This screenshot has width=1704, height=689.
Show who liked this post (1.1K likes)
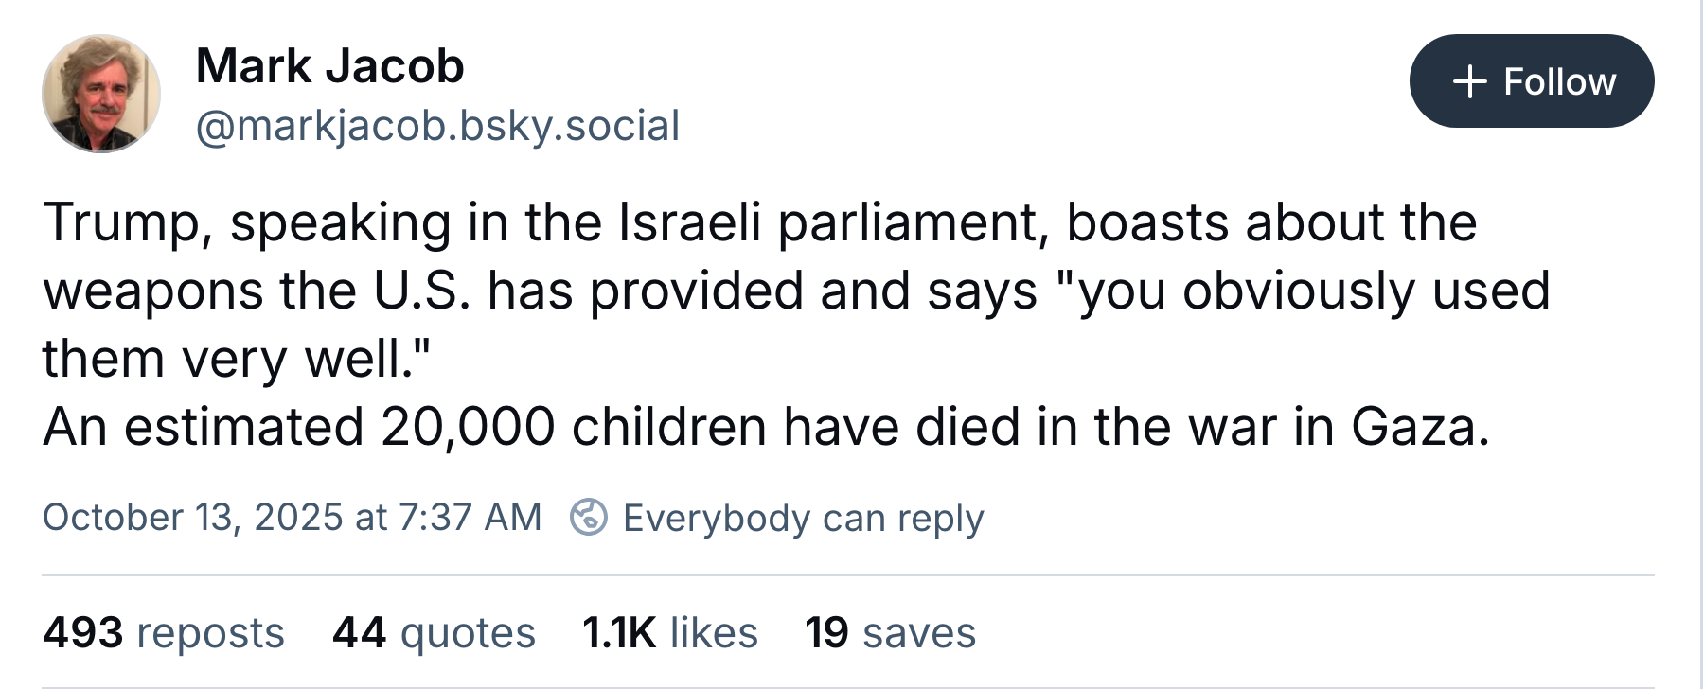click(x=670, y=632)
